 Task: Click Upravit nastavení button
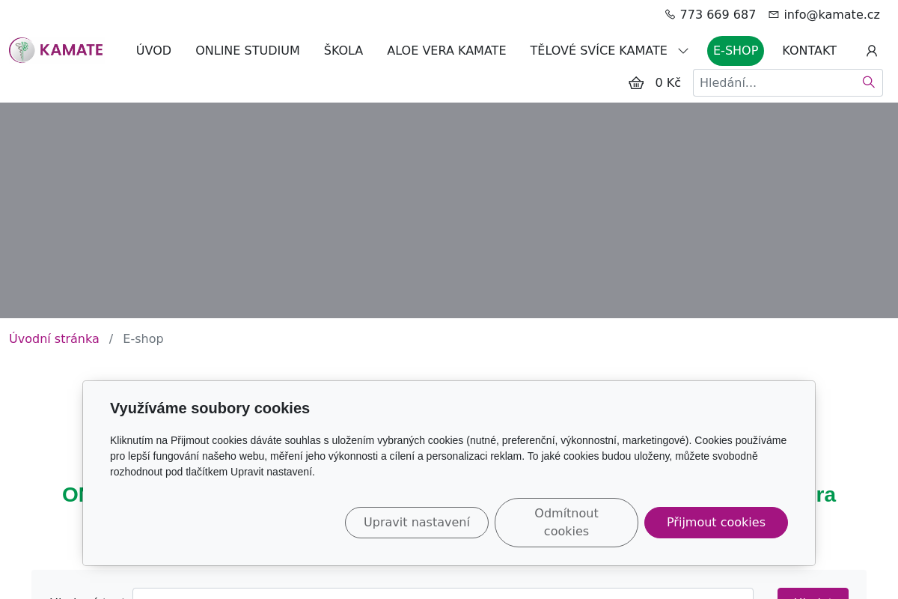(416, 523)
